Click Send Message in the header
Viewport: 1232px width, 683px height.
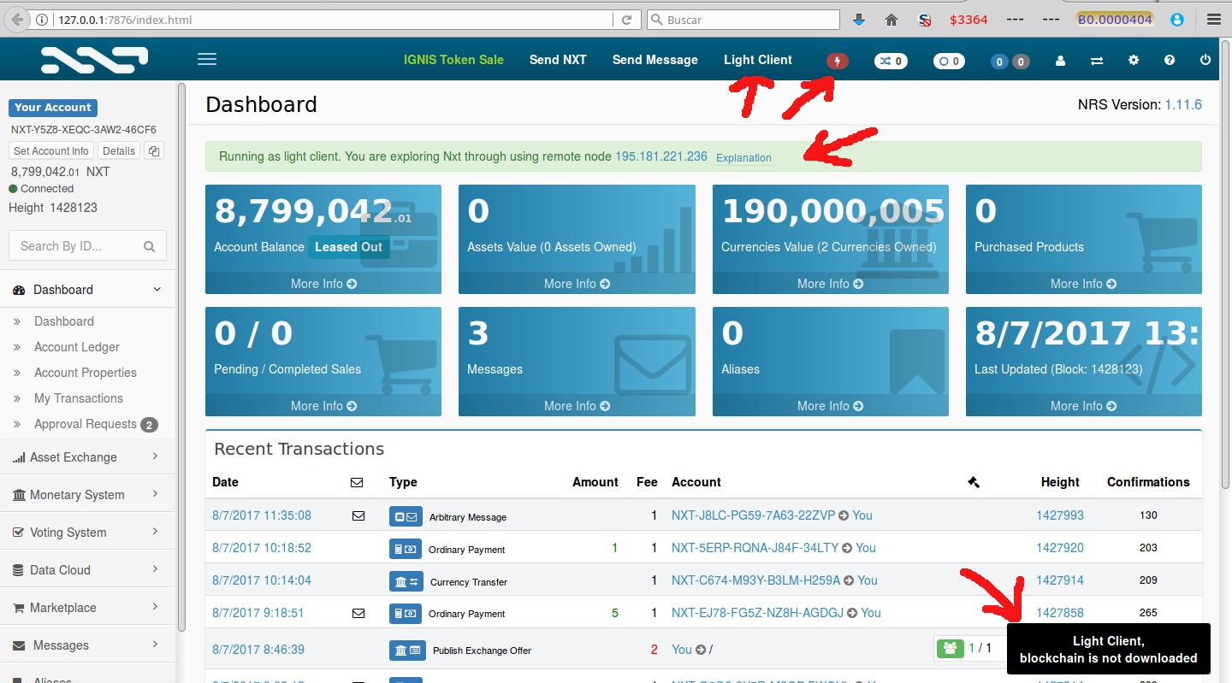pyautogui.click(x=655, y=60)
